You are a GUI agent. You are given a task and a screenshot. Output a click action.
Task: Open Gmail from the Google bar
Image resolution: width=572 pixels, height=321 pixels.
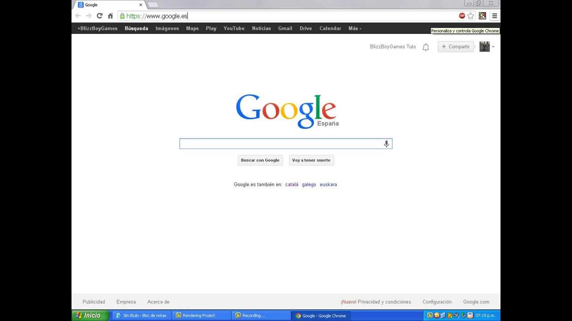coord(285,29)
